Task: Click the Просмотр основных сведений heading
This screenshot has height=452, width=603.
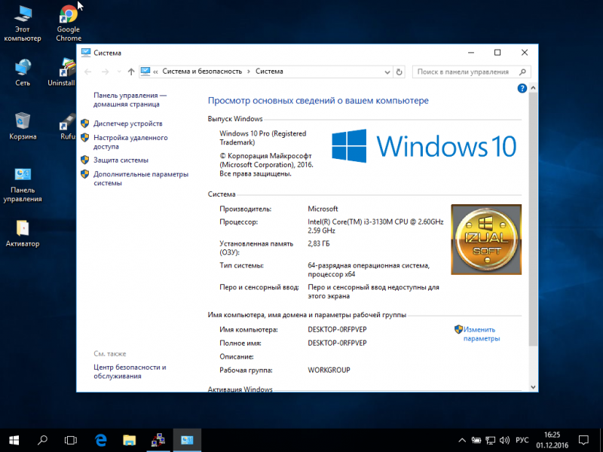Action: point(318,101)
